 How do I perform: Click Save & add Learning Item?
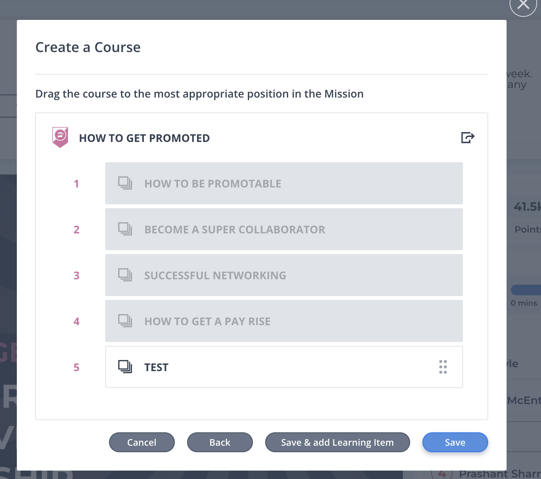click(337, 442)
